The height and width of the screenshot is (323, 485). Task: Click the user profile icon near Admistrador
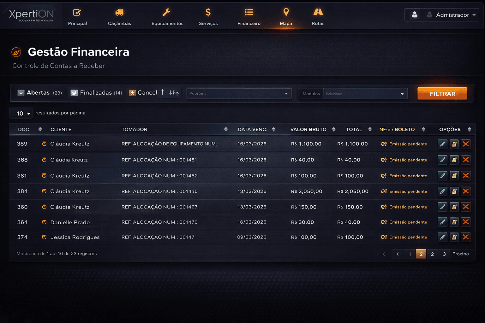pyautogui.click(x=414, y=15)
